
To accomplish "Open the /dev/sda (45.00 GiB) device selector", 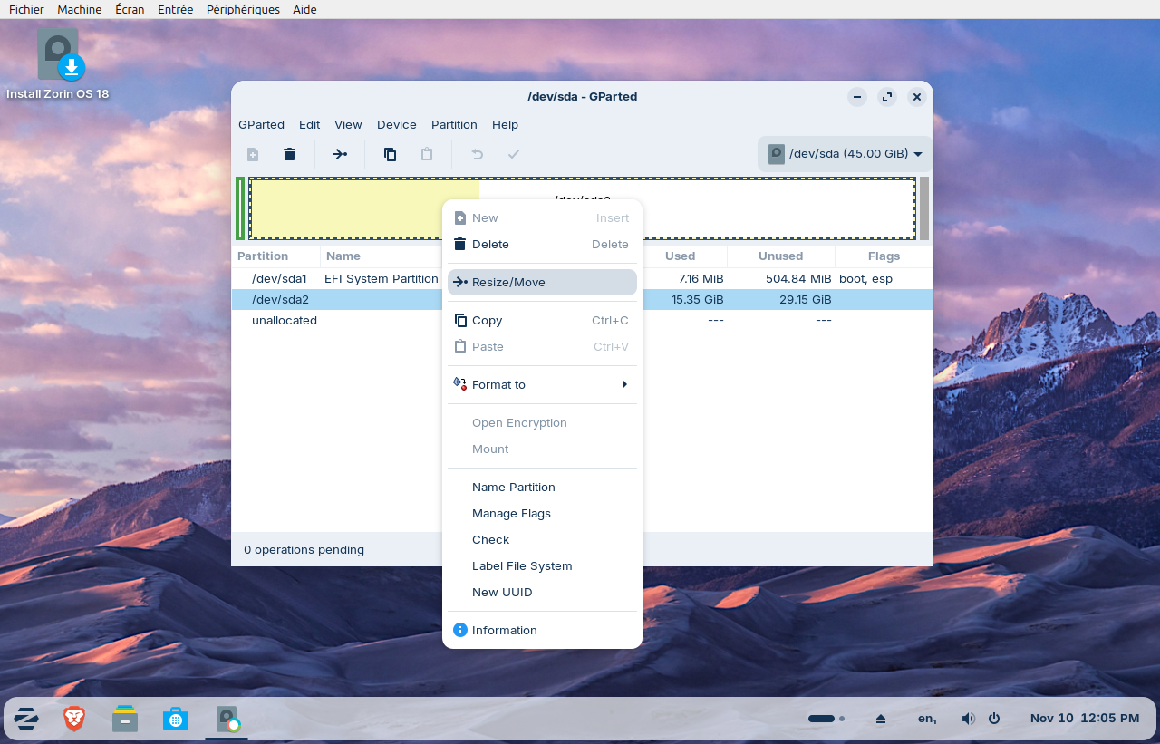I will [x=845, y=154].
